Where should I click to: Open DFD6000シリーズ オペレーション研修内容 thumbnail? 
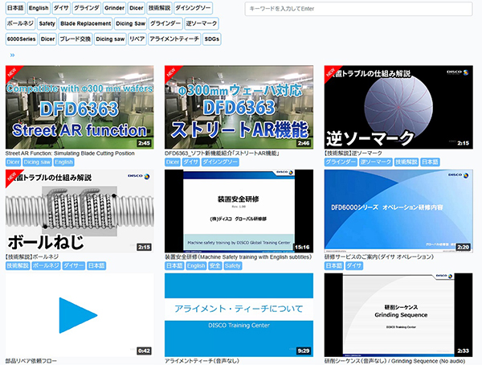398,211
